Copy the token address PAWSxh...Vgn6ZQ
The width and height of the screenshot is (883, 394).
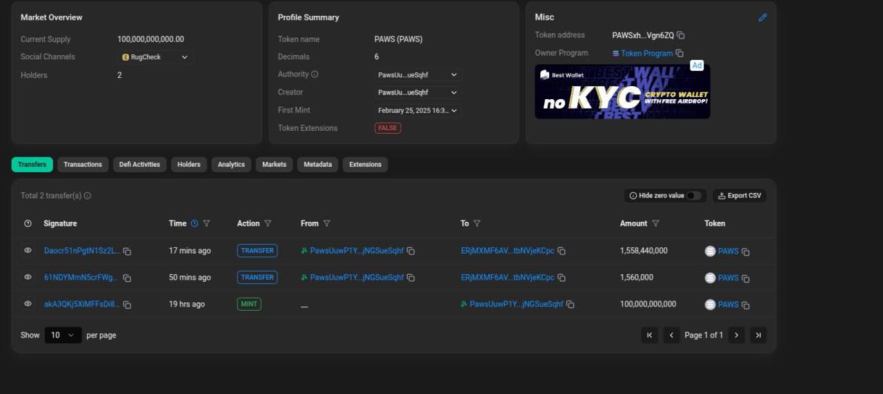681,35
